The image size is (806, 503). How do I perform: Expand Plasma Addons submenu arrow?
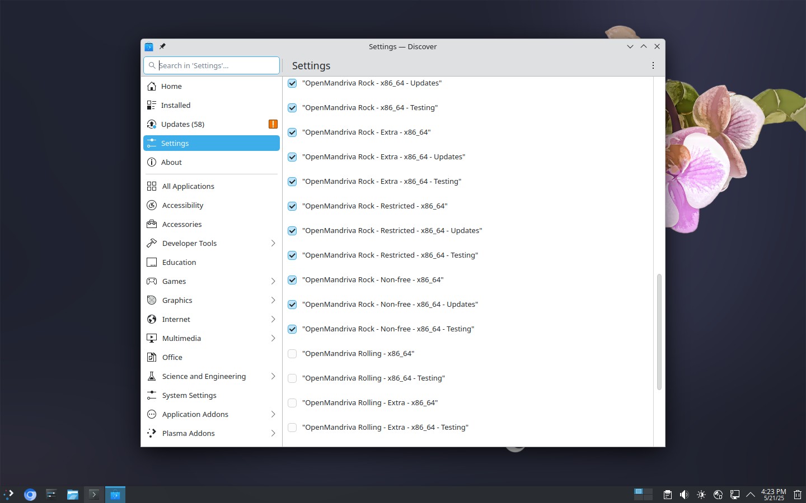[273, 433]
